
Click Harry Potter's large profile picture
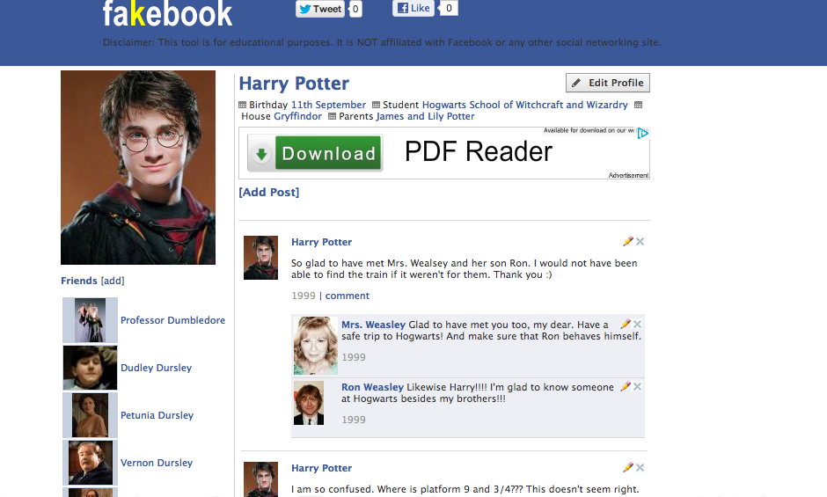tap(138, 168)
